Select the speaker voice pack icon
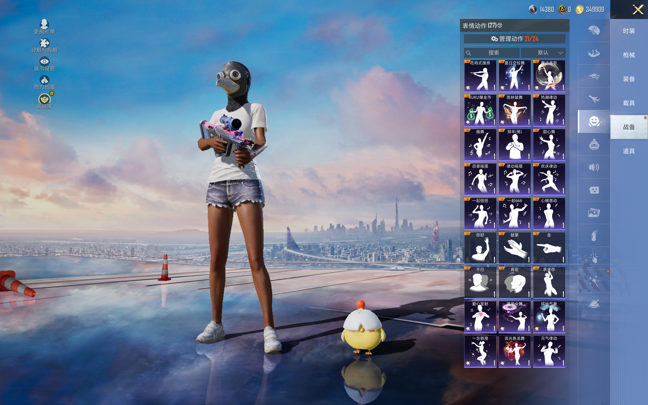 click(x=594, y=167)
